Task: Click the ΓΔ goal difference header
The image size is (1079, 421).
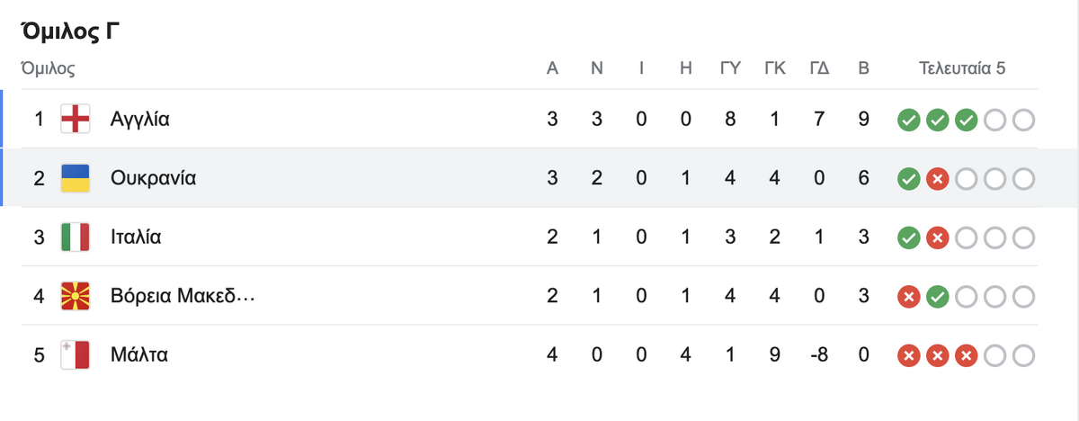Action: tap(819, 67)
